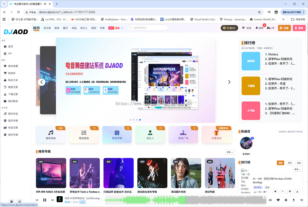Open 圈子 in top navigation
Viewport: 308px width, 207px height.
65,28
